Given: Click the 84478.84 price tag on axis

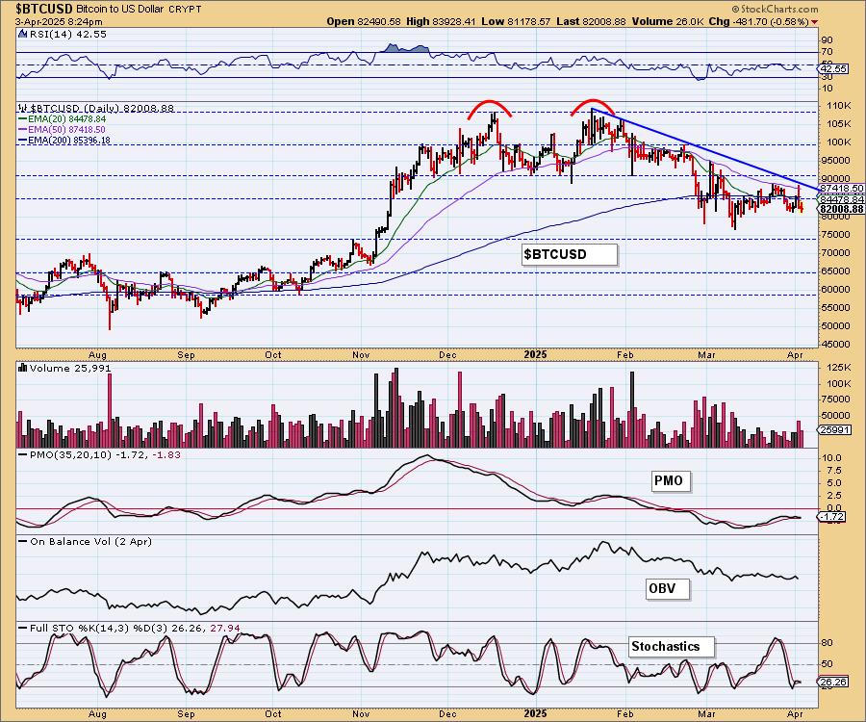Looking at the screenshot, I should coord(842,199).
